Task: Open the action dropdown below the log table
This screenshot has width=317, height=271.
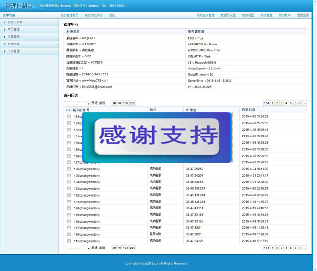Action: [77, 248]
